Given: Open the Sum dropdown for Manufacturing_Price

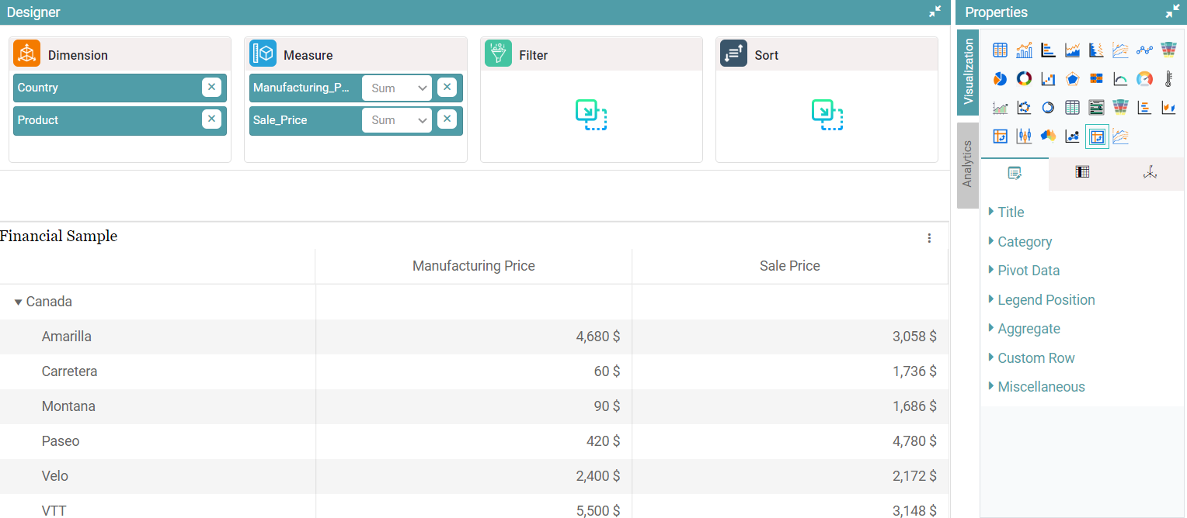Looking at the screenshot, I should pos(396,88).
